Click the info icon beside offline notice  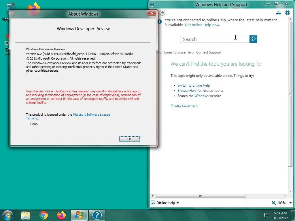click(x=160, y=22)
